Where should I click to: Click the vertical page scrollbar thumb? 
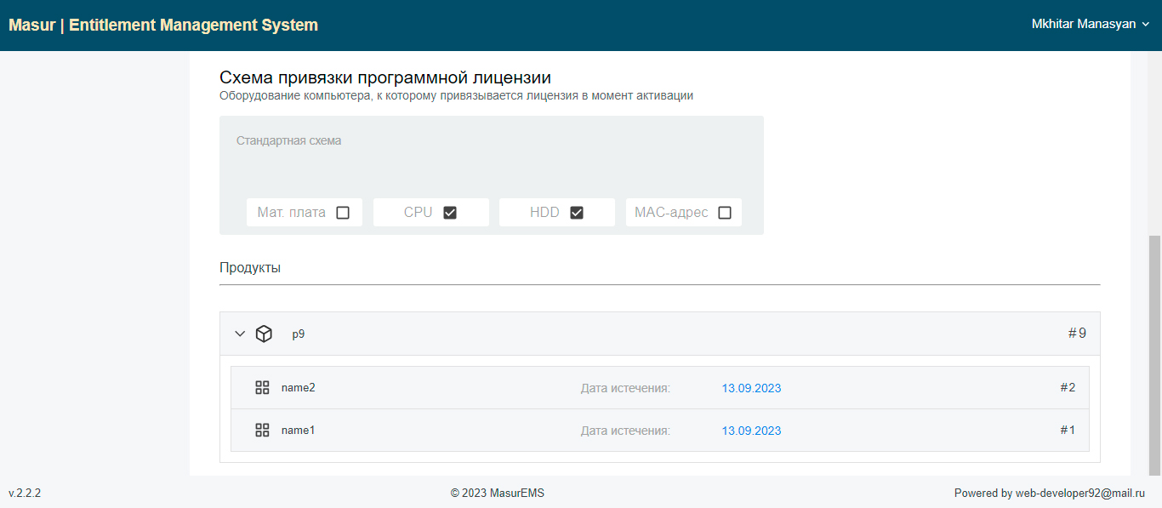[x=1154, y=355]
